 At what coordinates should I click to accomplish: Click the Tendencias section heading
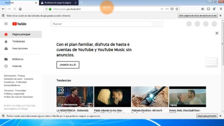(64, 80)
